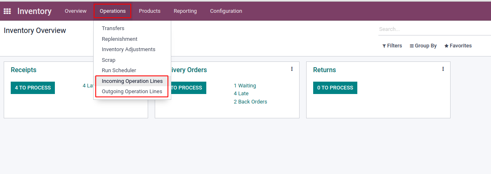Viewport: 491px width, 174px height.
Task: Click Receipts 4 TO PROCESS button
Action: click(33, 88)
